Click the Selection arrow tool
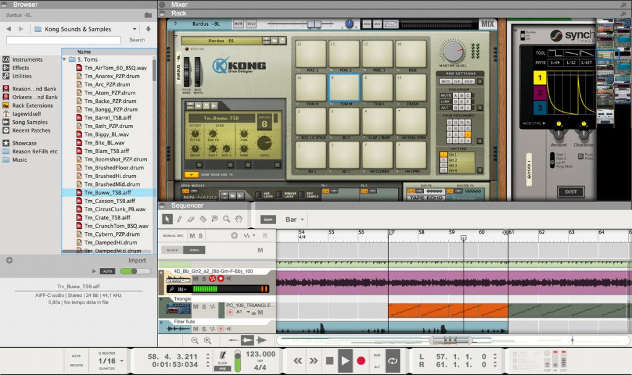 tap(167, 219)
